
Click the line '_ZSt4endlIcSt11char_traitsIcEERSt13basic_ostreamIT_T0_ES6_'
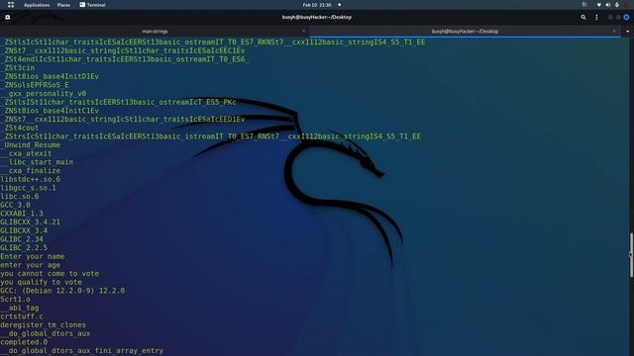click(x=125, y=59)
